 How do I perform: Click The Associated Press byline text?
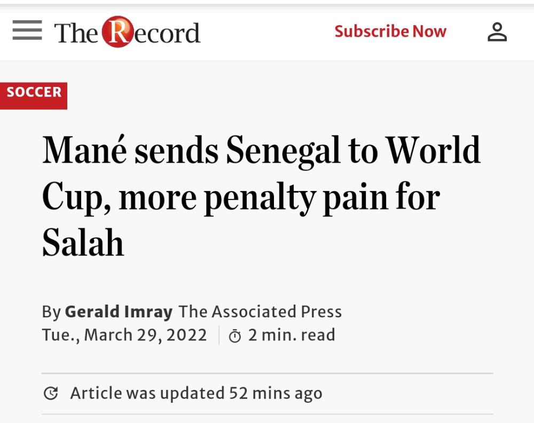pos(260,312)
